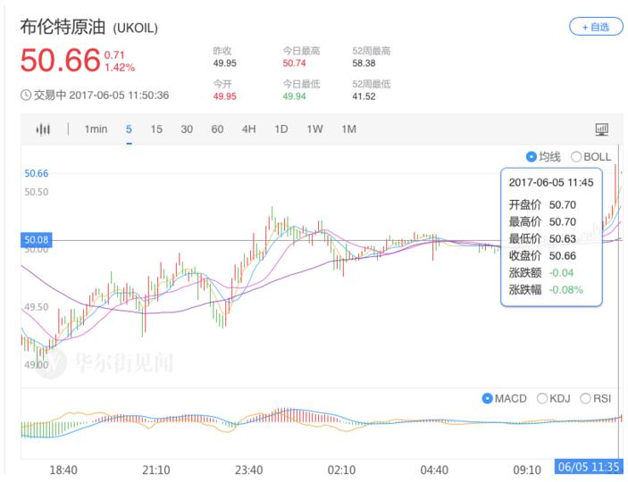Show the 1D daily chart

[281, 129]
